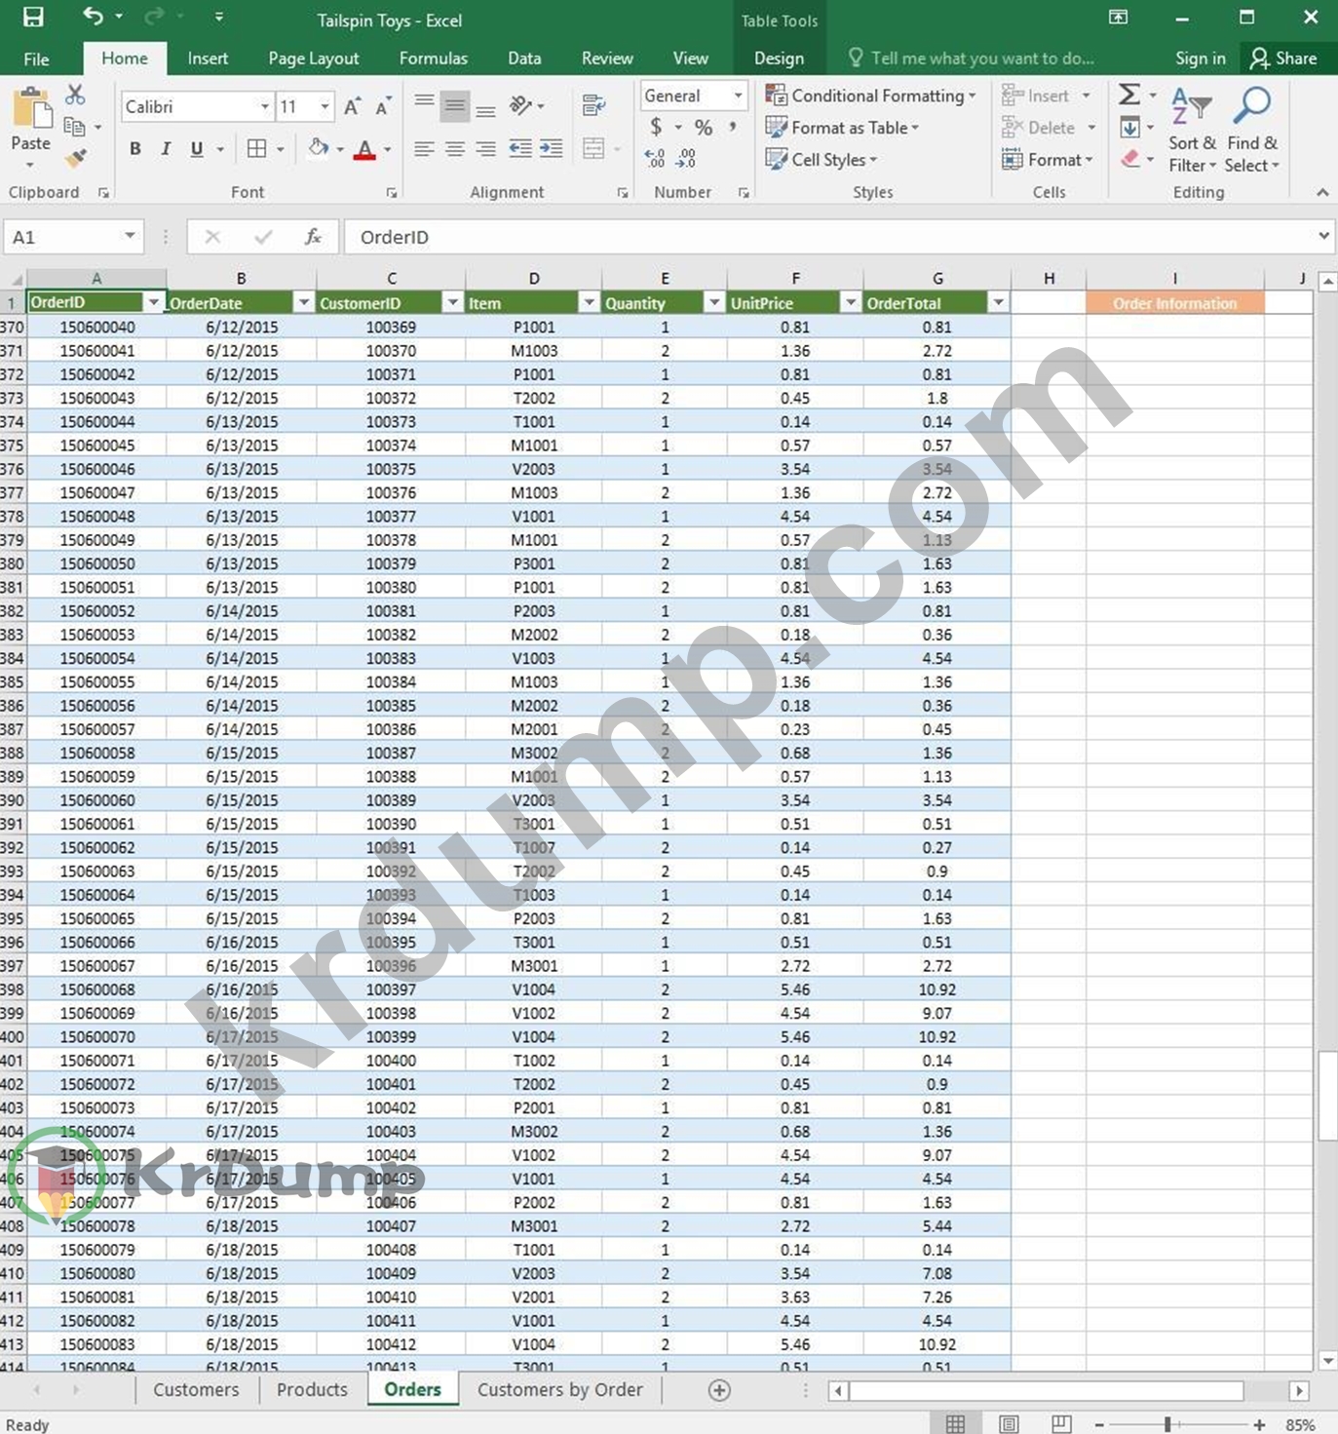Click the Accounting Number Format dollar icon

click(656, 127)
